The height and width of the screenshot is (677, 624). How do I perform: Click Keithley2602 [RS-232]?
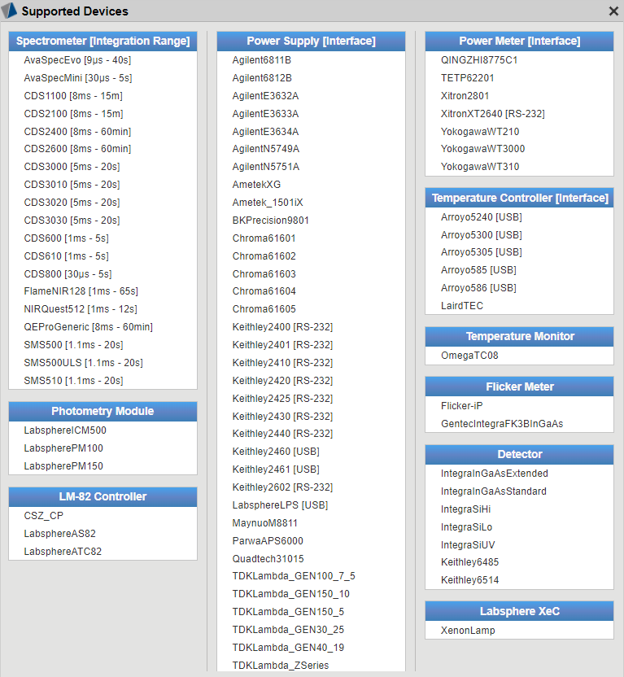click(282, 487)
